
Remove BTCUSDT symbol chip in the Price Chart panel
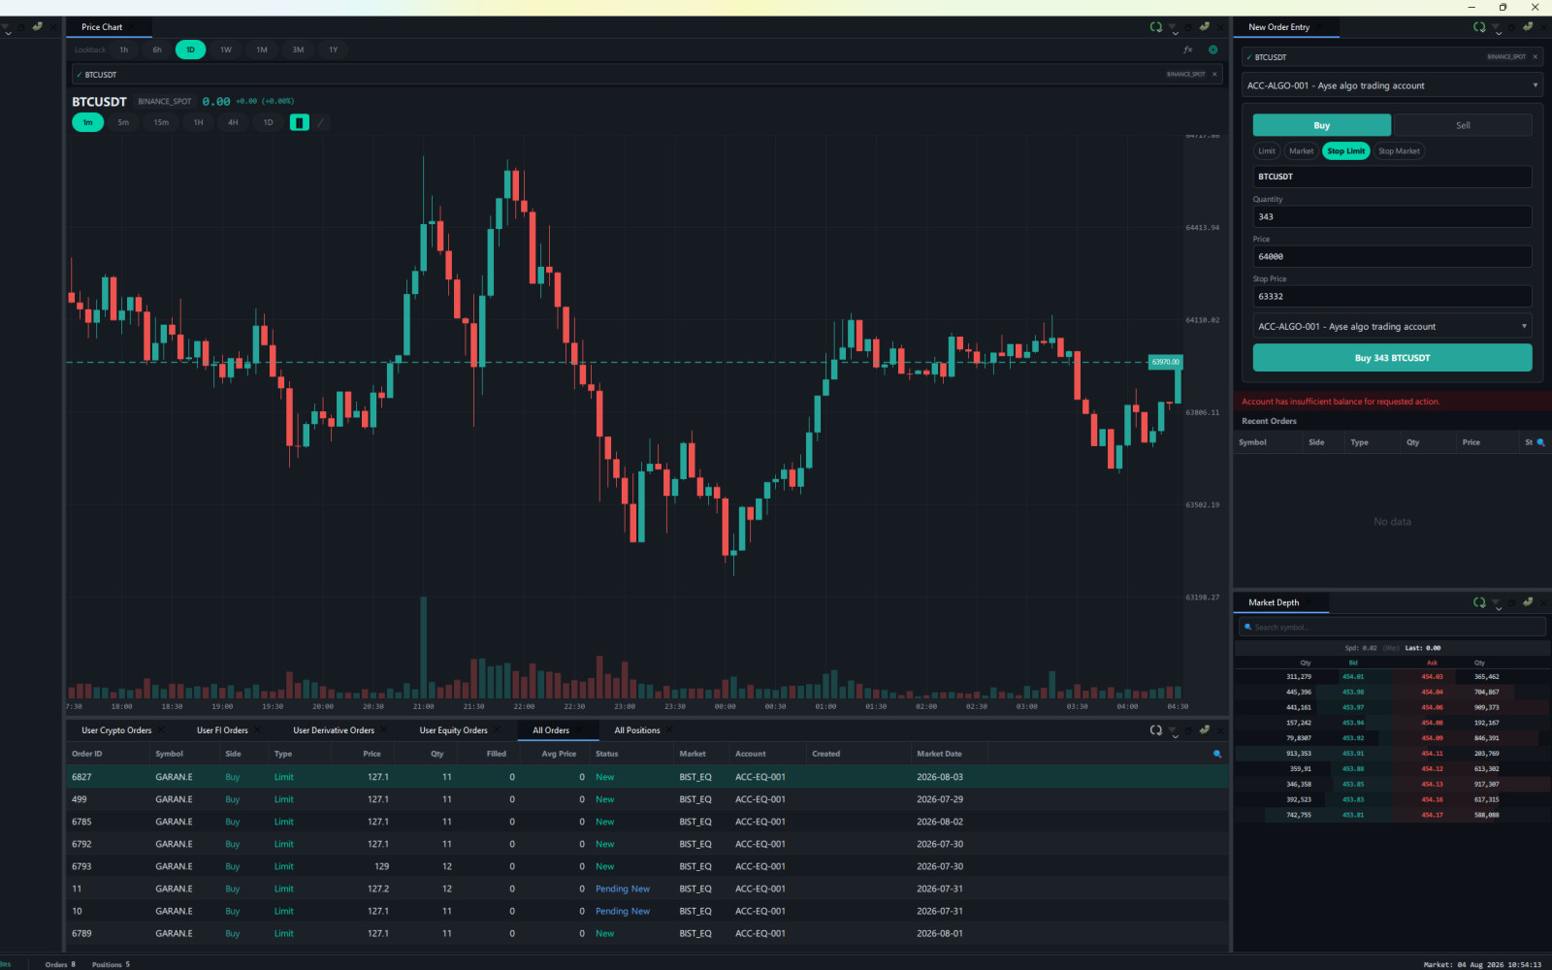pyautogui.click(x=1214, y=75)
